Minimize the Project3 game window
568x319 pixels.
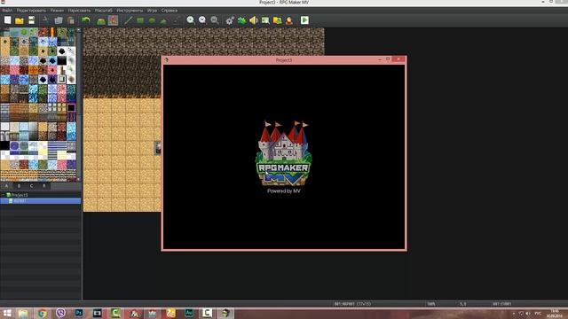click(x=380, y=59)
